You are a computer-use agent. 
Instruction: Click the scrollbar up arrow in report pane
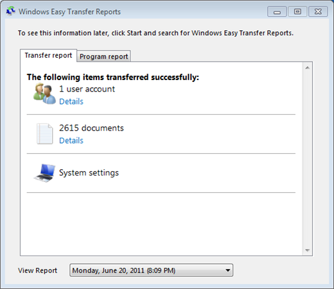click(308, 68)
